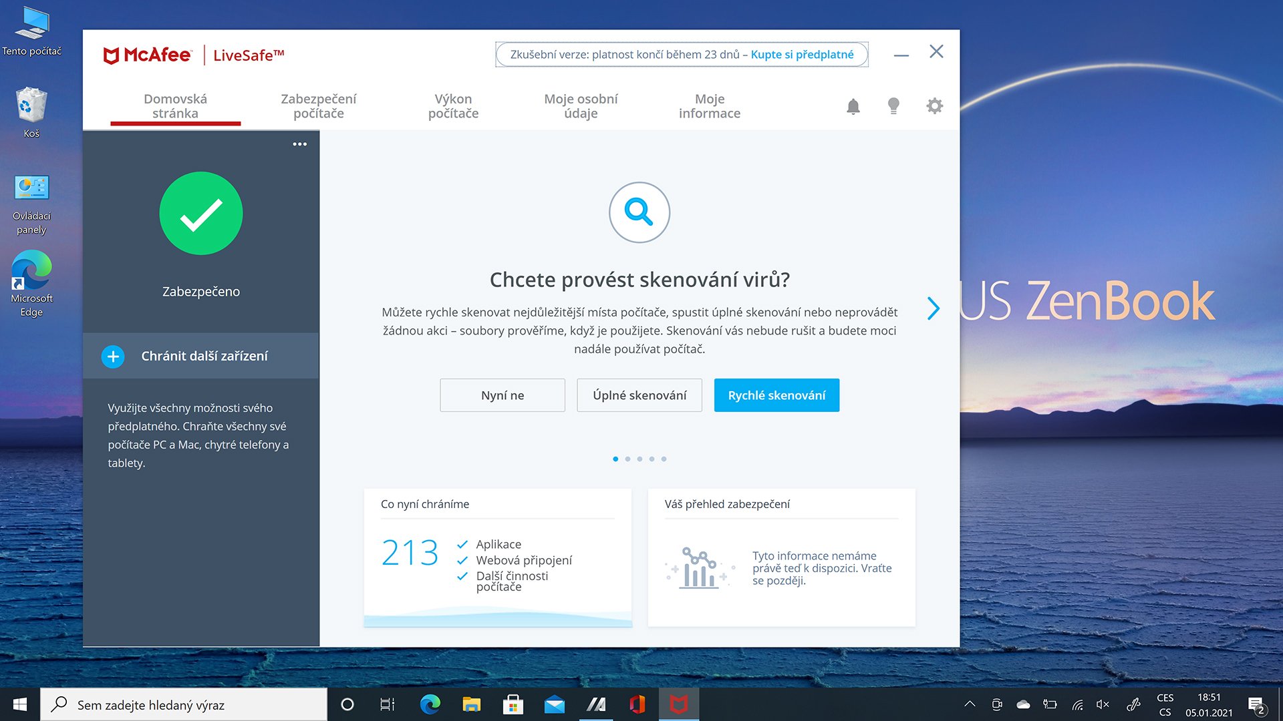This screenshot has height=721, width=1283.
Task: Open Wi-Fi network tray icon
Action: 1077,704
